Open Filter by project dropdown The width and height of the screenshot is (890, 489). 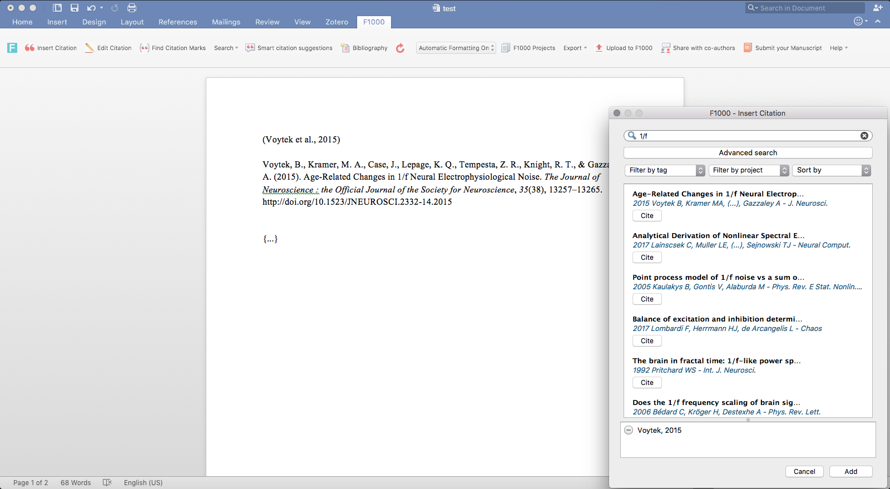749,170
